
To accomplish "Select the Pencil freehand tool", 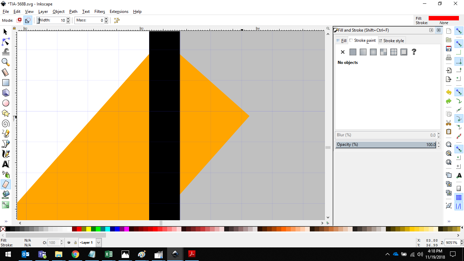I will (x=6, y=134).
